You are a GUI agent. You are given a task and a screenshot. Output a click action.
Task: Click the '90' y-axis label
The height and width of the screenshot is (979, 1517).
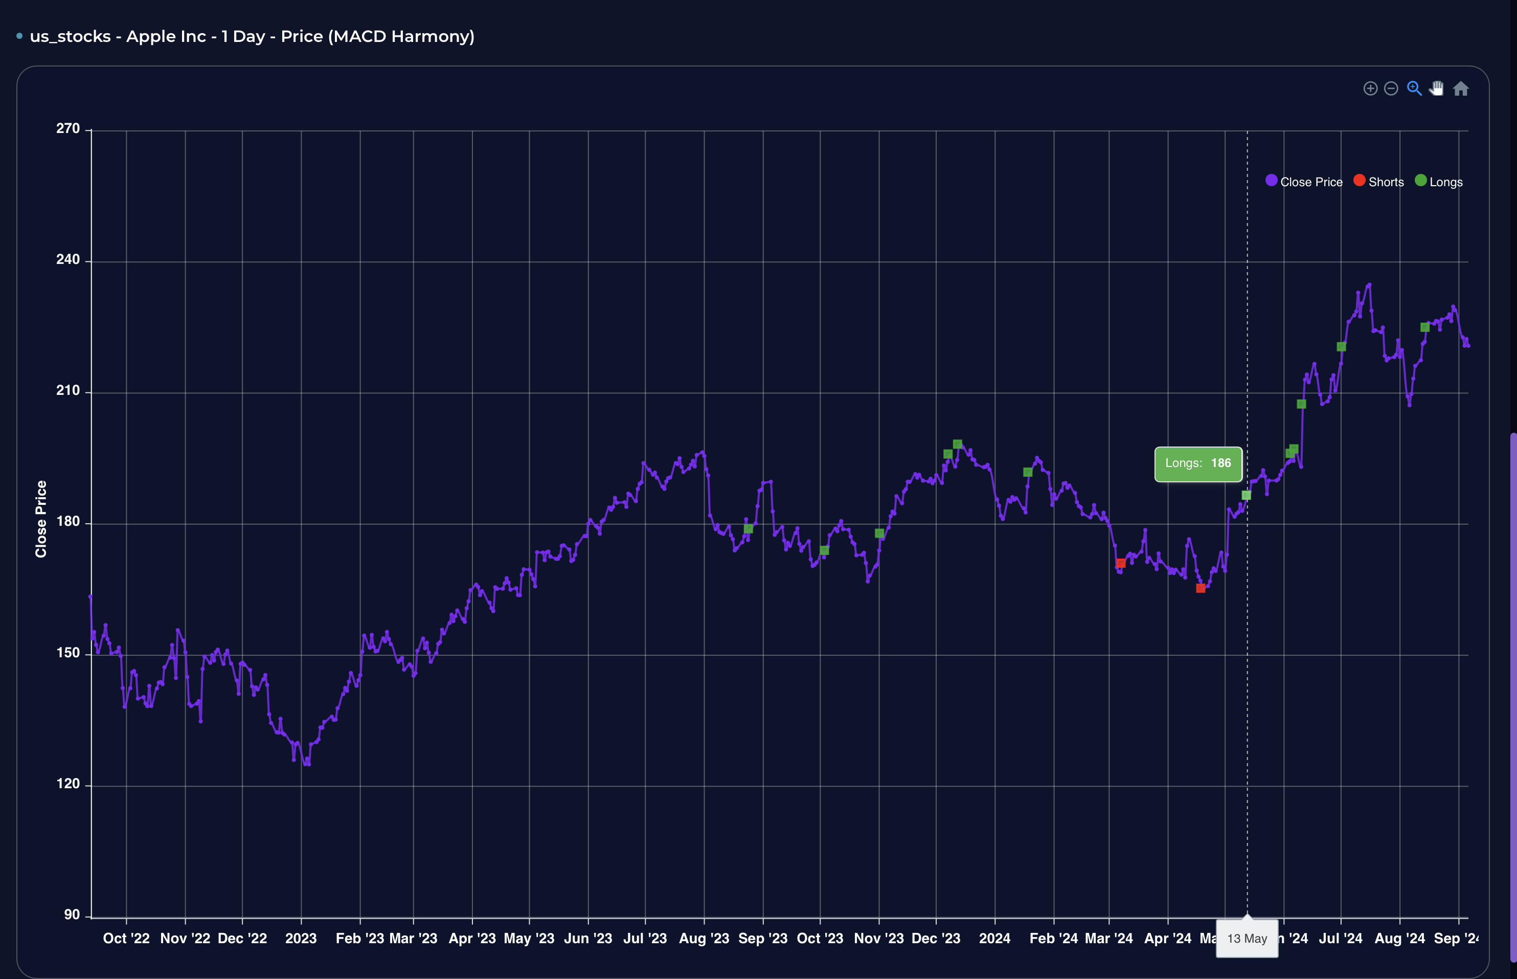pos(72,915)
